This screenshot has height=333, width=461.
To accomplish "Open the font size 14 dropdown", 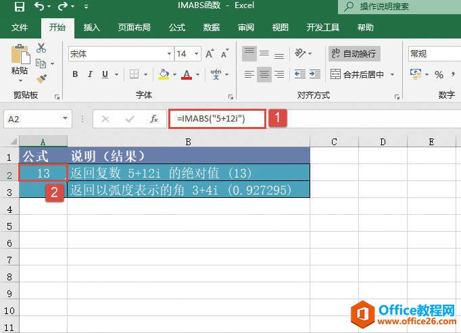I will (196, 54).
